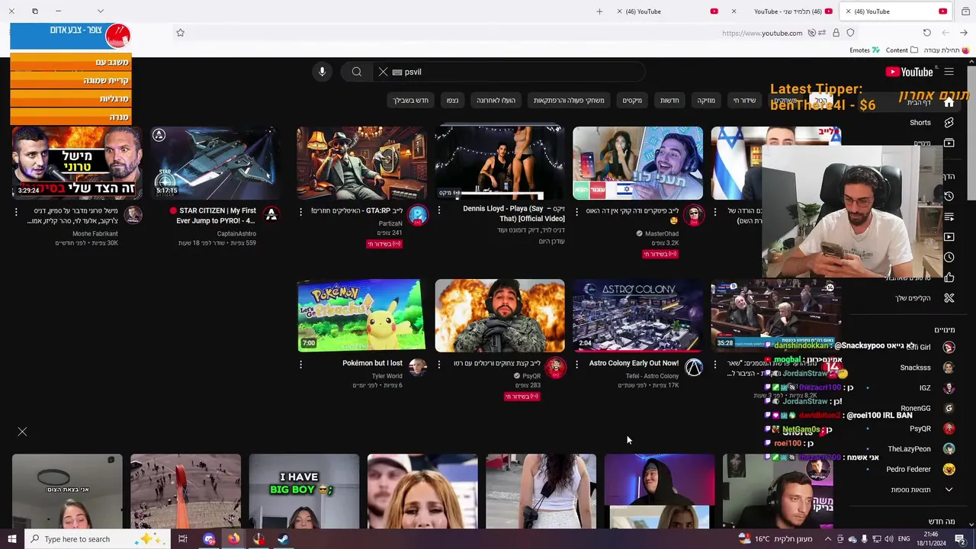Open Task View on the taskbar

point(183,539)
